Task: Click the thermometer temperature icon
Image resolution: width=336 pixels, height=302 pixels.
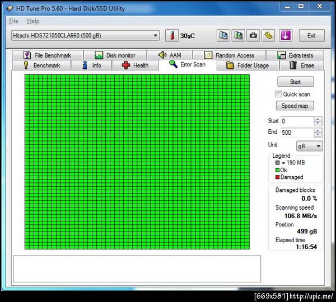Action: coord(172,36)
